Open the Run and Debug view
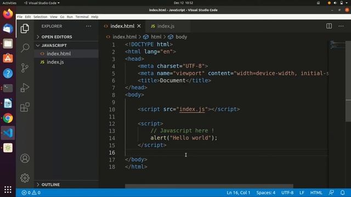The width and height of the screenshot is (351, 197). tap(25, 88)
